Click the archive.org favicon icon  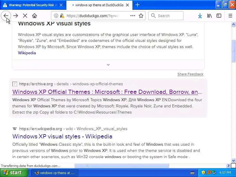(x=14, y=84)
